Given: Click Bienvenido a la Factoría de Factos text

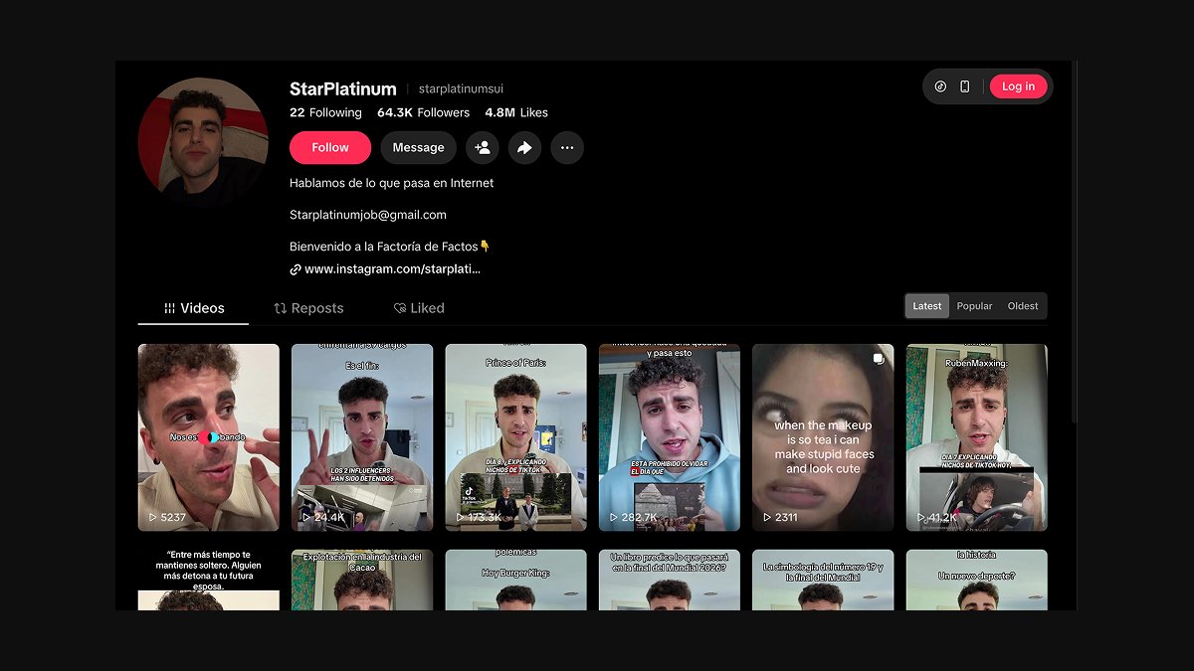Looking at the screenshot, I should coord(390,247).
